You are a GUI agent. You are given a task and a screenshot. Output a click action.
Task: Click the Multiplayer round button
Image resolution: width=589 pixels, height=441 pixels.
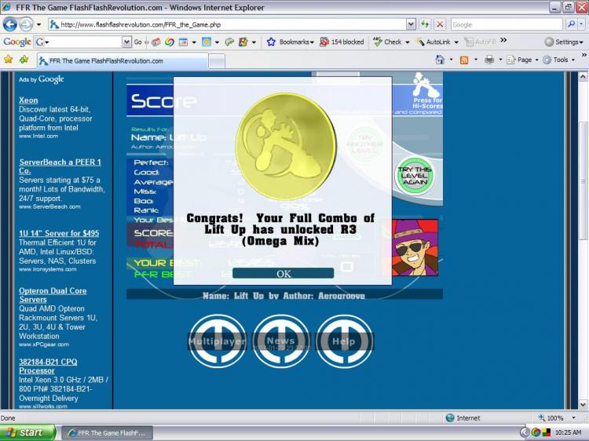coord(217,341)
